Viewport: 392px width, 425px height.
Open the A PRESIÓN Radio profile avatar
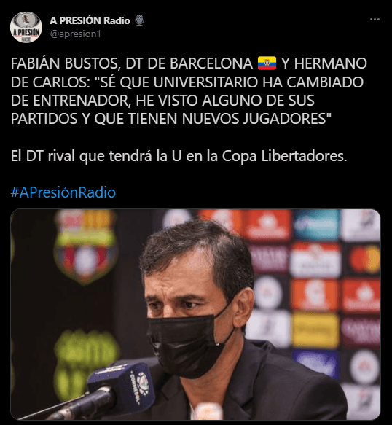point(26,27)
